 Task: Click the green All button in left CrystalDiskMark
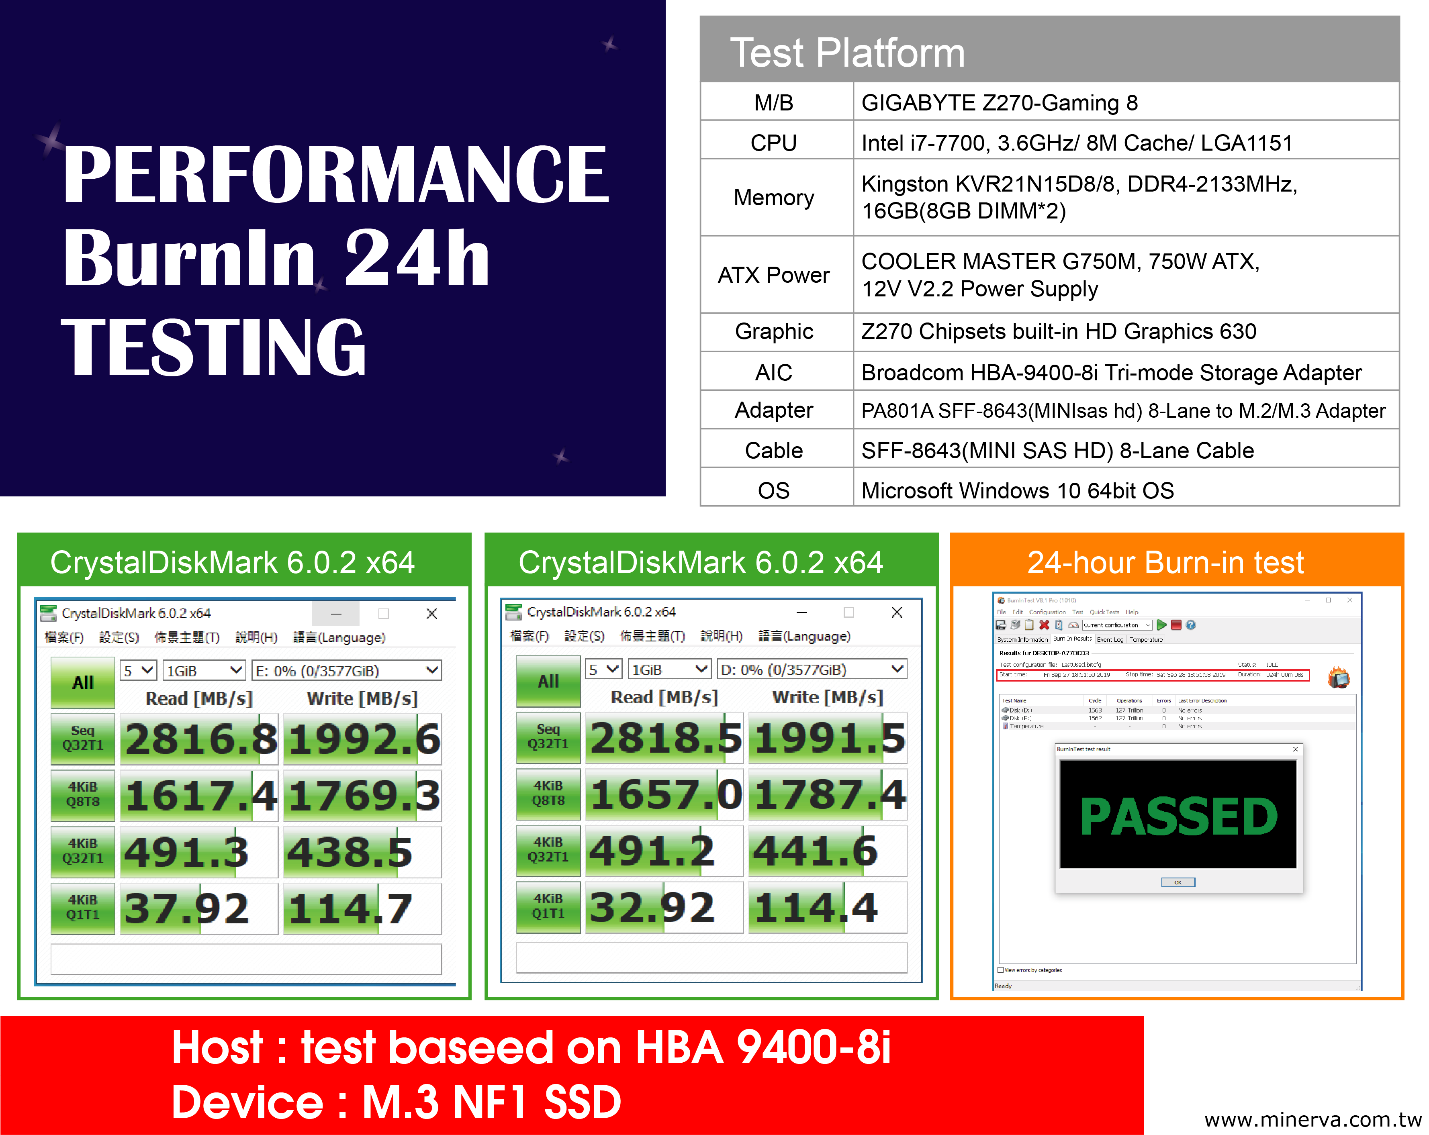83,682
